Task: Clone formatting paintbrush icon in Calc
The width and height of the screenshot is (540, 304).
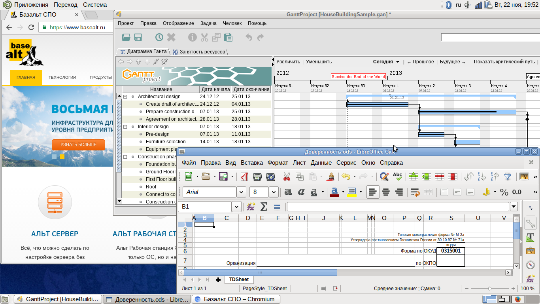Action: [331, 177]
